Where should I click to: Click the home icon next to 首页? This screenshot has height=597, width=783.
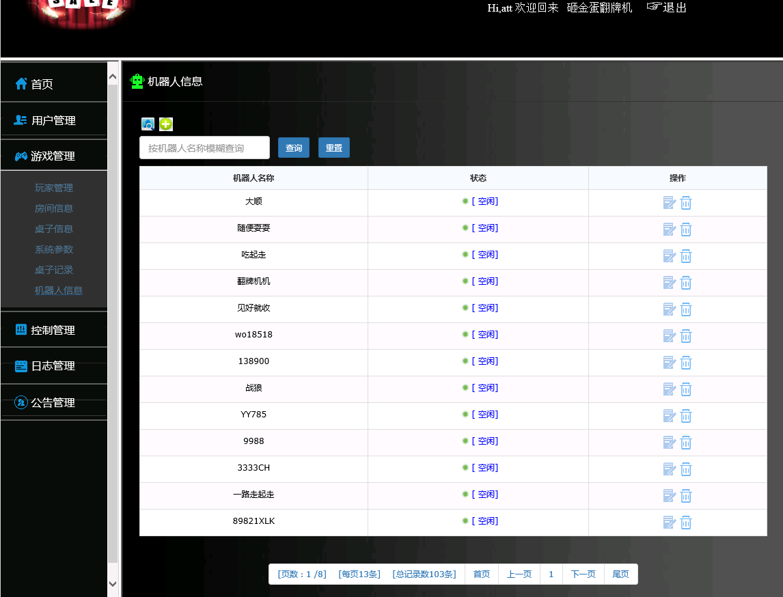coord(20,83)
